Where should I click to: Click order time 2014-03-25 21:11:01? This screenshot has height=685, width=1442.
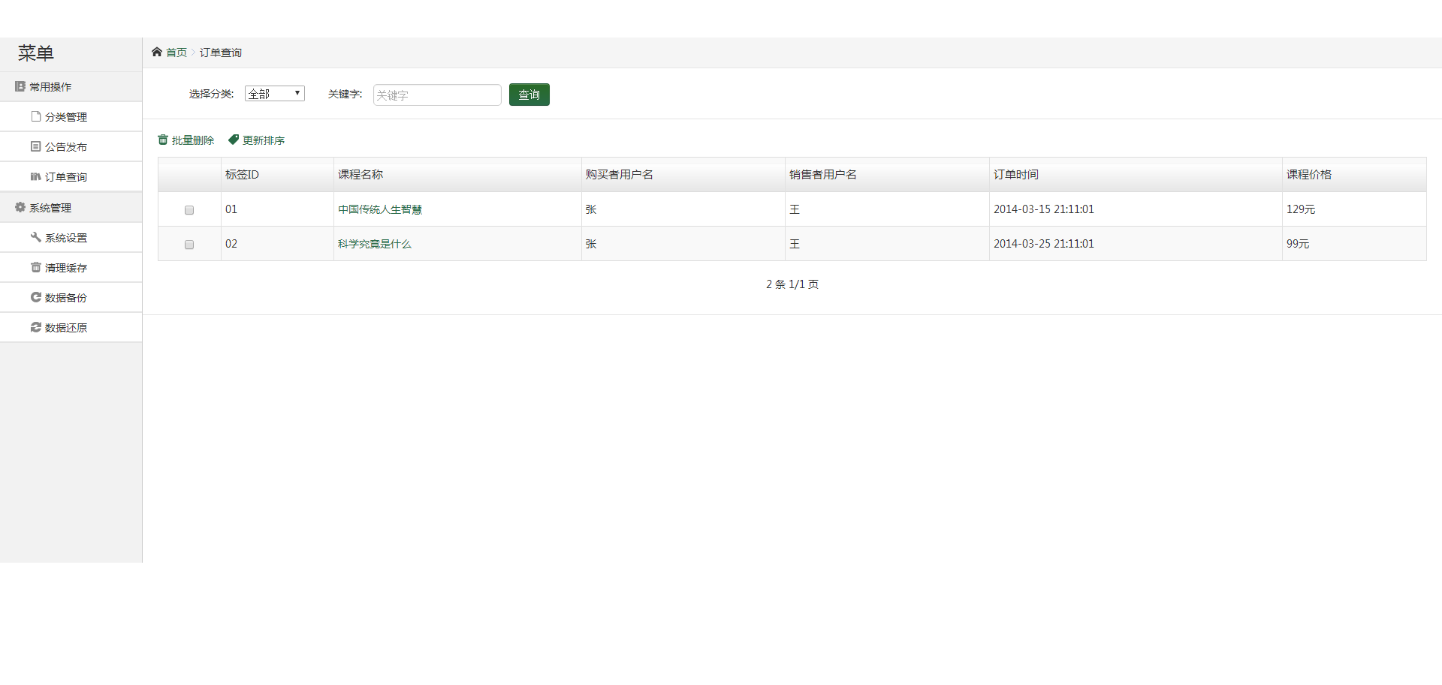pos(1044,244)
